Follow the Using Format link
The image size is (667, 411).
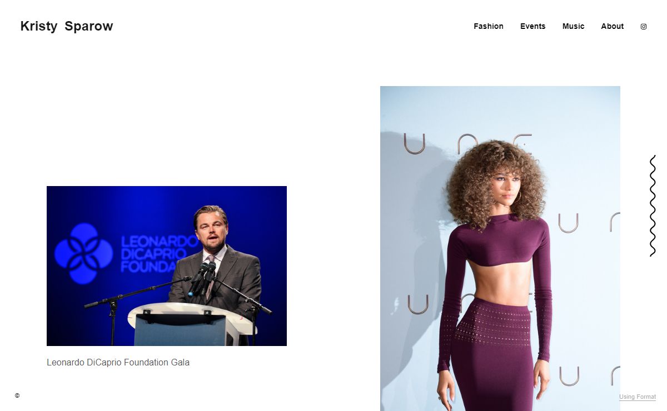coord(638,397)
